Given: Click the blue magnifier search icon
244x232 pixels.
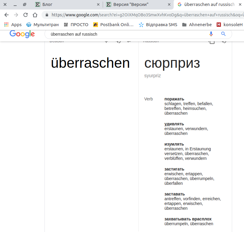Looking at the screenshot, I should tap(224, 34).
